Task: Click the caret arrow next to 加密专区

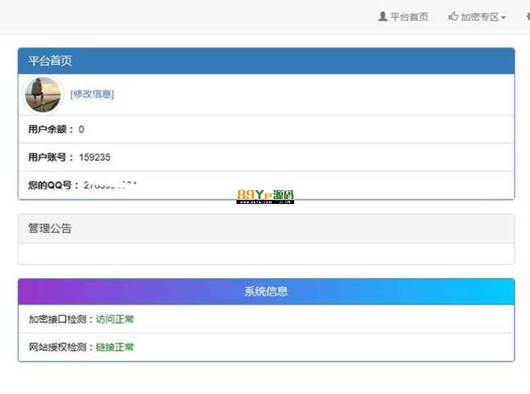Action: point(503,18)
